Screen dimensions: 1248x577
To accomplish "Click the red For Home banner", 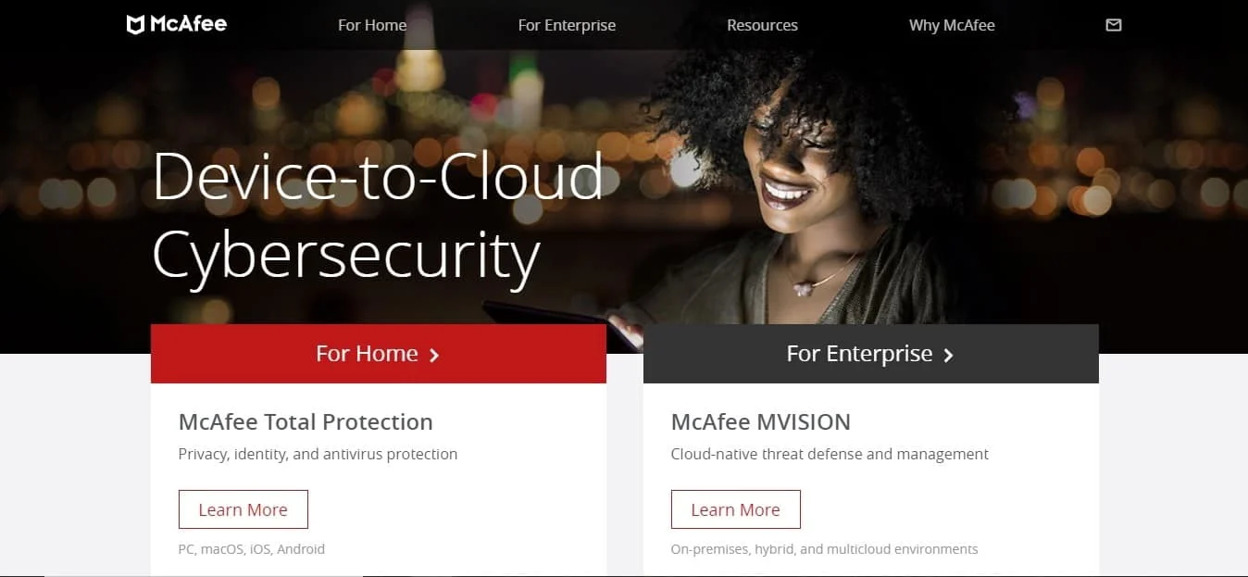I will (x=379, y=354).
